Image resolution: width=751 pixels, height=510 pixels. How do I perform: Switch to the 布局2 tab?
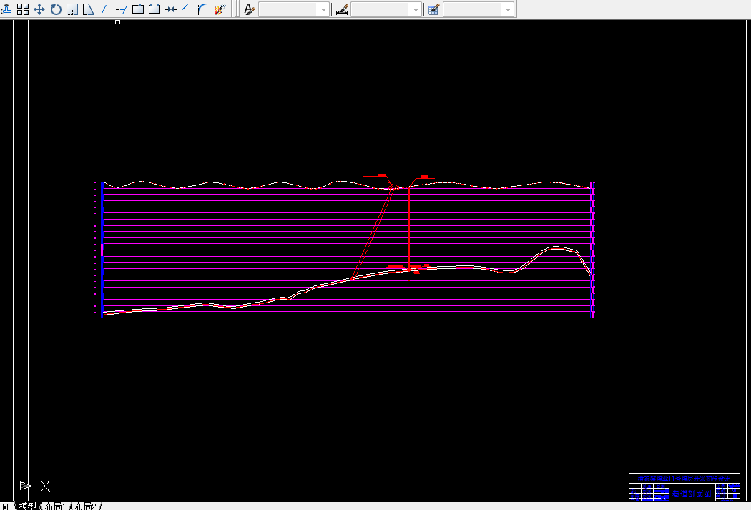click(x=86, y=506)
